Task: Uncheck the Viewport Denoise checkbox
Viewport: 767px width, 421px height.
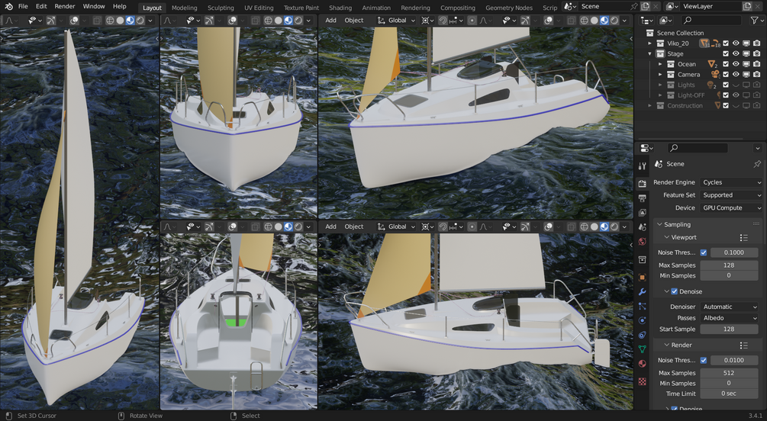Action: click(675, 291)
